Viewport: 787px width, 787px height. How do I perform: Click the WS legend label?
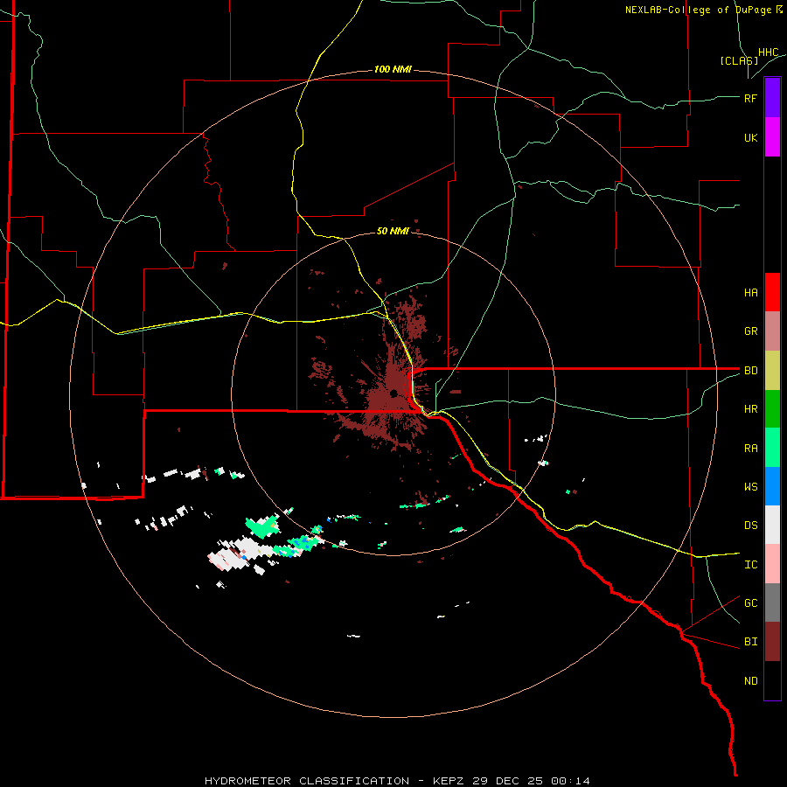click(750, 487)
